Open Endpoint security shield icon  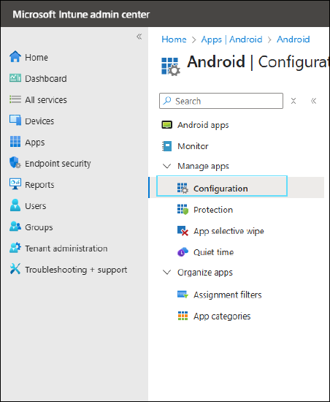click(15, 162)
